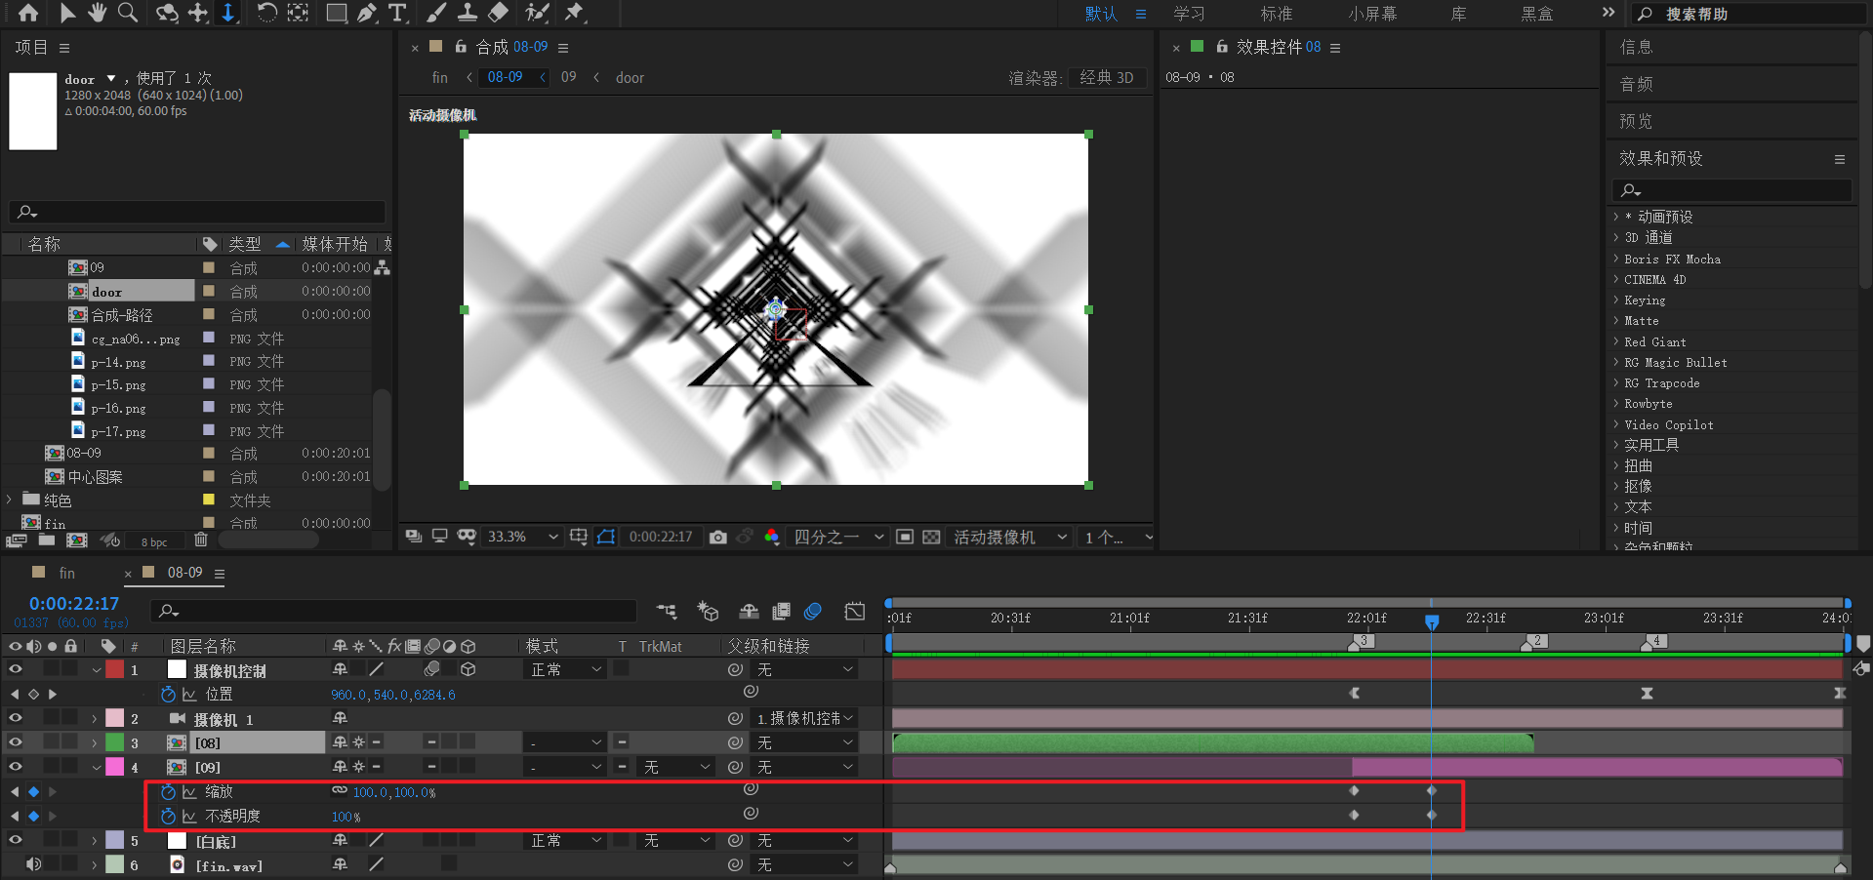Expand the Red Giant effects category
Image resolution: width=1873 pixels, height=880 pixels.
[x=1616, y=341]
